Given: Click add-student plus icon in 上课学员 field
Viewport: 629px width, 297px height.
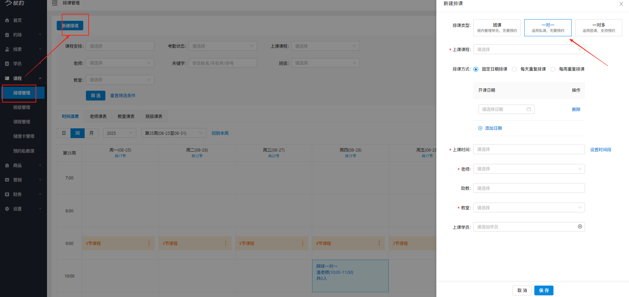Looking at the screenshot, I should click(580, 227).
